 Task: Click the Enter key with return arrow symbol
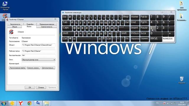pyautogui.click(x=124, y=28)
